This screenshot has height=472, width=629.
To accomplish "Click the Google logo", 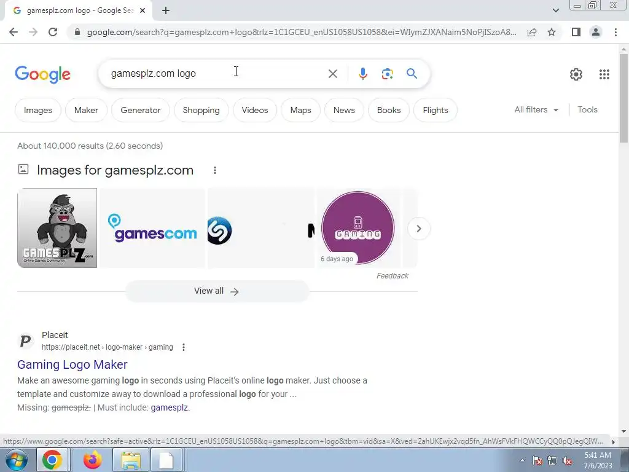I will pos(43,74).
